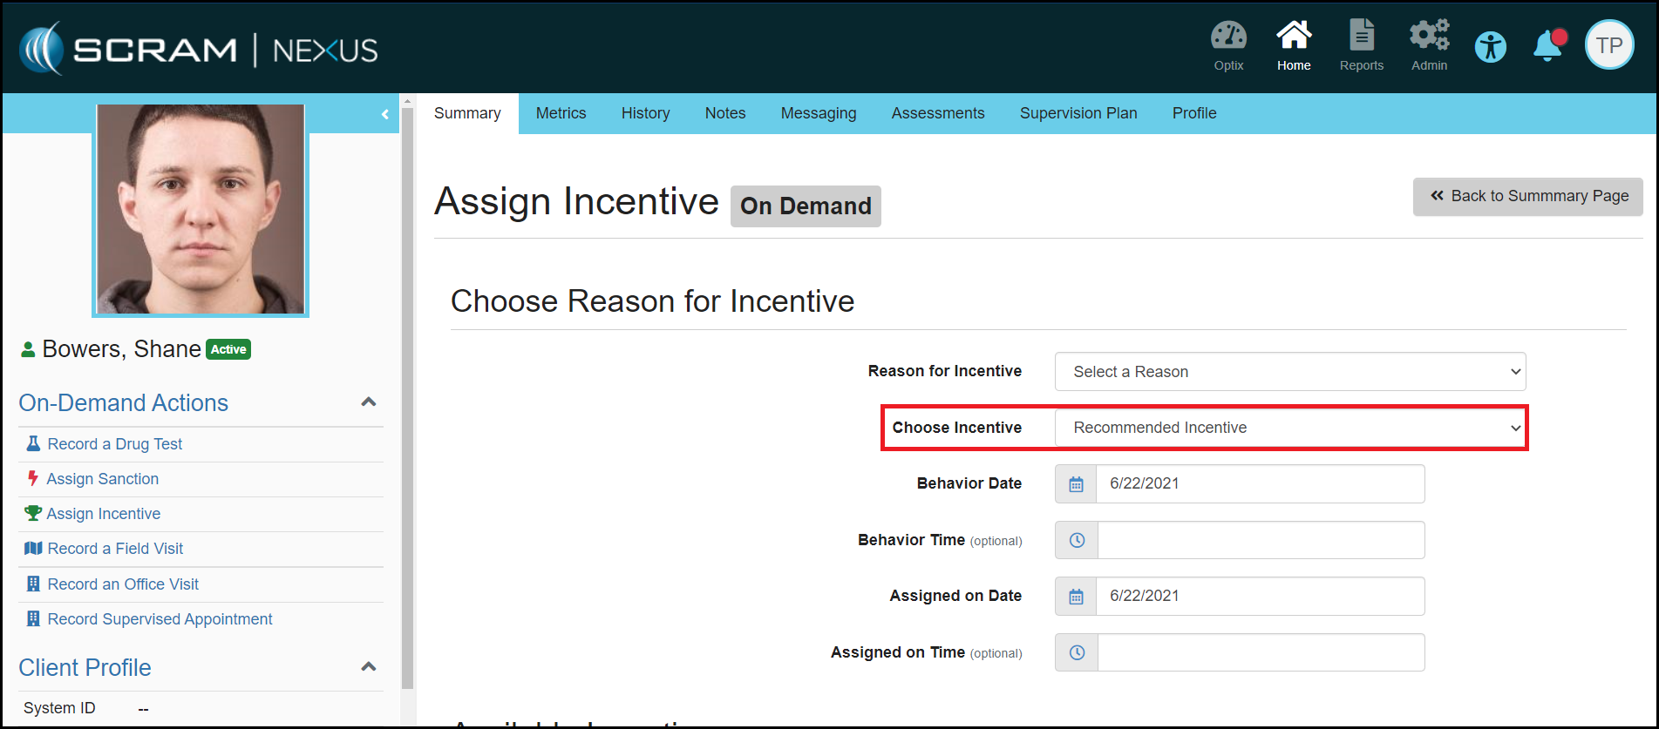Screen dimensions: 1659x729
Task: Open the TP user avatar menu
Action: tap(1609, 45)
